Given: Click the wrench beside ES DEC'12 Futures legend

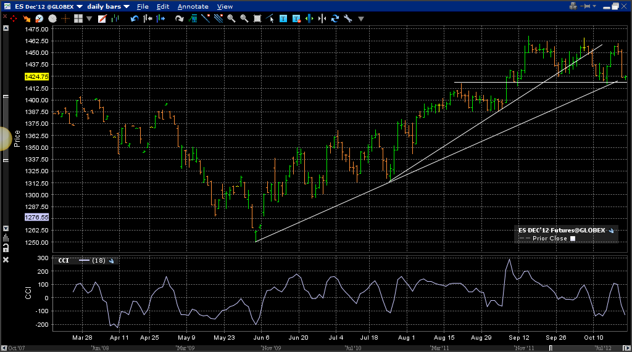Looking at the screenshot, I should 612,231.
